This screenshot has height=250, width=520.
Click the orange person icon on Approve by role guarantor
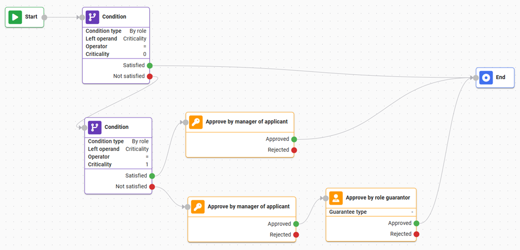(x=336, y=198)
